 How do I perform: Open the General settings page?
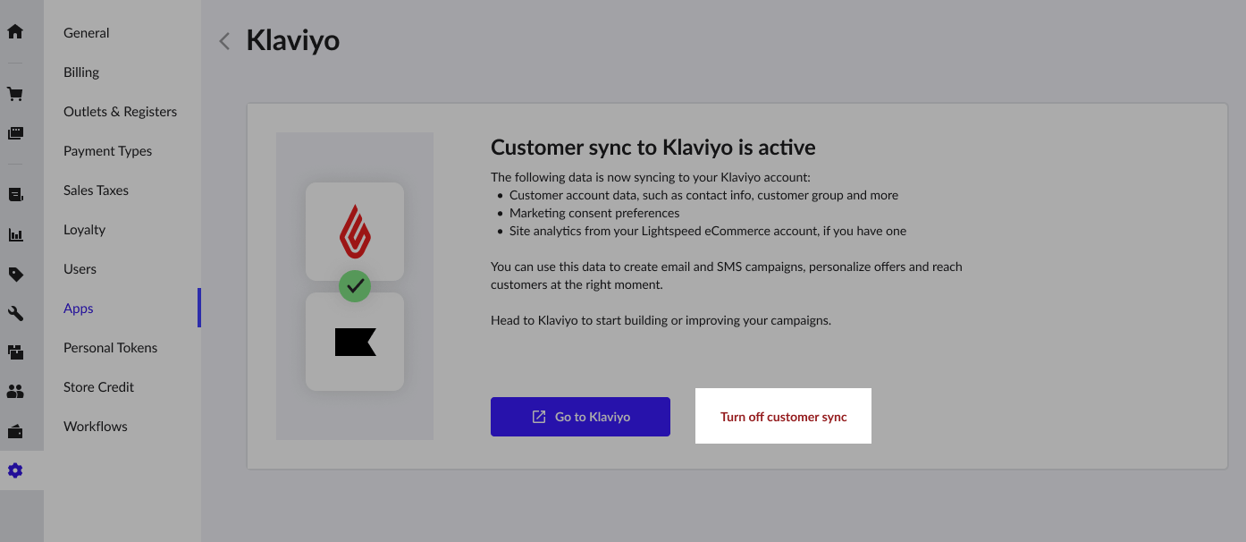(x=86, y=32)
